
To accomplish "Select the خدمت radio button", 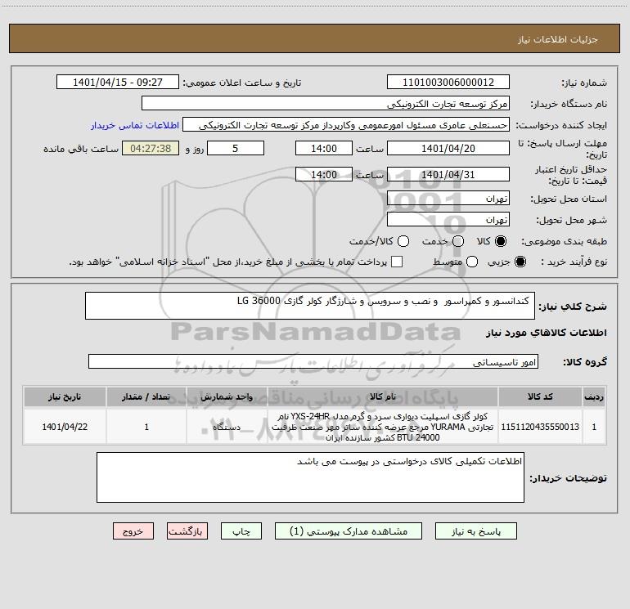I will coord(458,241).
